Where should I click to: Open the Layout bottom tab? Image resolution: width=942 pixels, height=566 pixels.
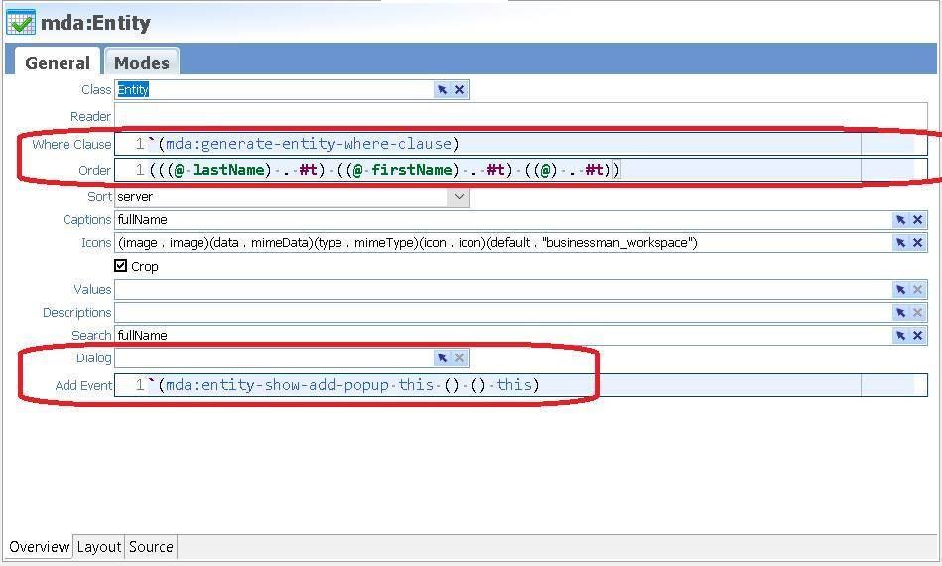[99, 546]
